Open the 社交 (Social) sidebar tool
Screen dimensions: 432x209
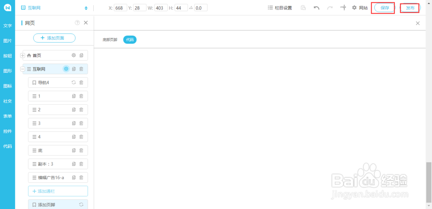(x=7, y=101)
